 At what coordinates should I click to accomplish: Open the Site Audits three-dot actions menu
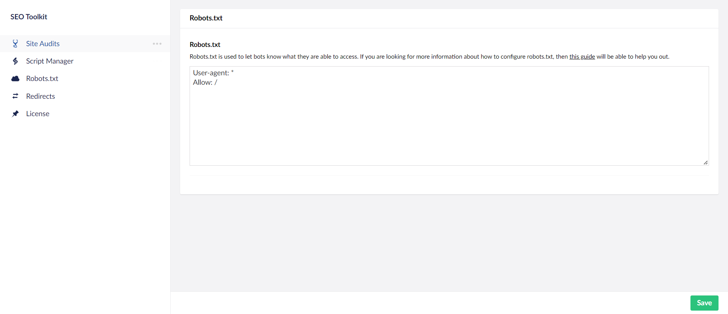coord(157,44)
